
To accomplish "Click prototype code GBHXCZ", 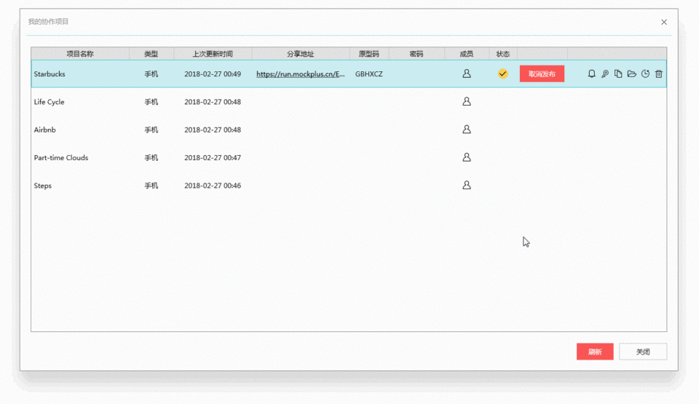I will pos(368,74).
